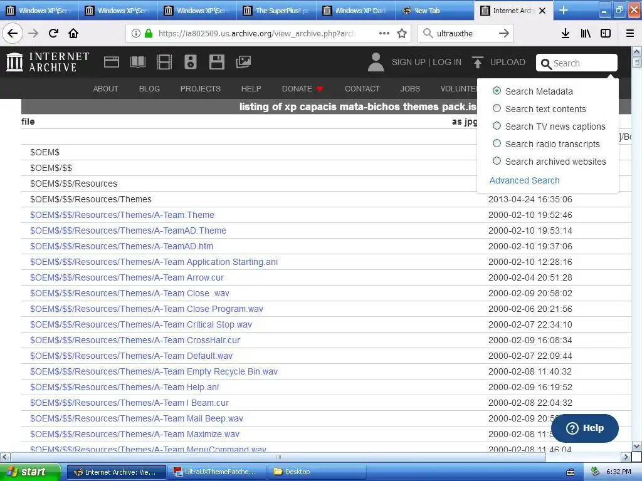This screenshot has height=481, width=642.
Task: Open A-Team Application Starting.ani link
Action: (154, 262)
